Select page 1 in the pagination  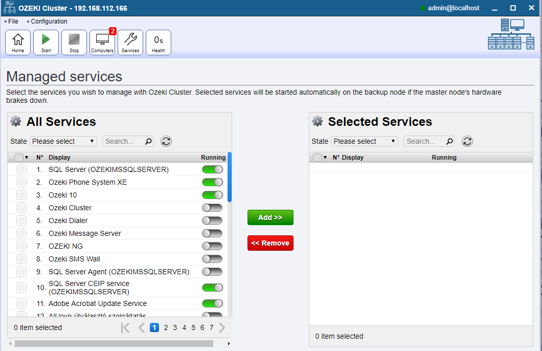pyautogui.click(x=154, y=327)
